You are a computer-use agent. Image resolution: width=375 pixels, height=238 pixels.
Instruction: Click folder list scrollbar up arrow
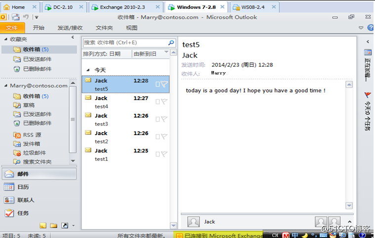click(73, 83)
